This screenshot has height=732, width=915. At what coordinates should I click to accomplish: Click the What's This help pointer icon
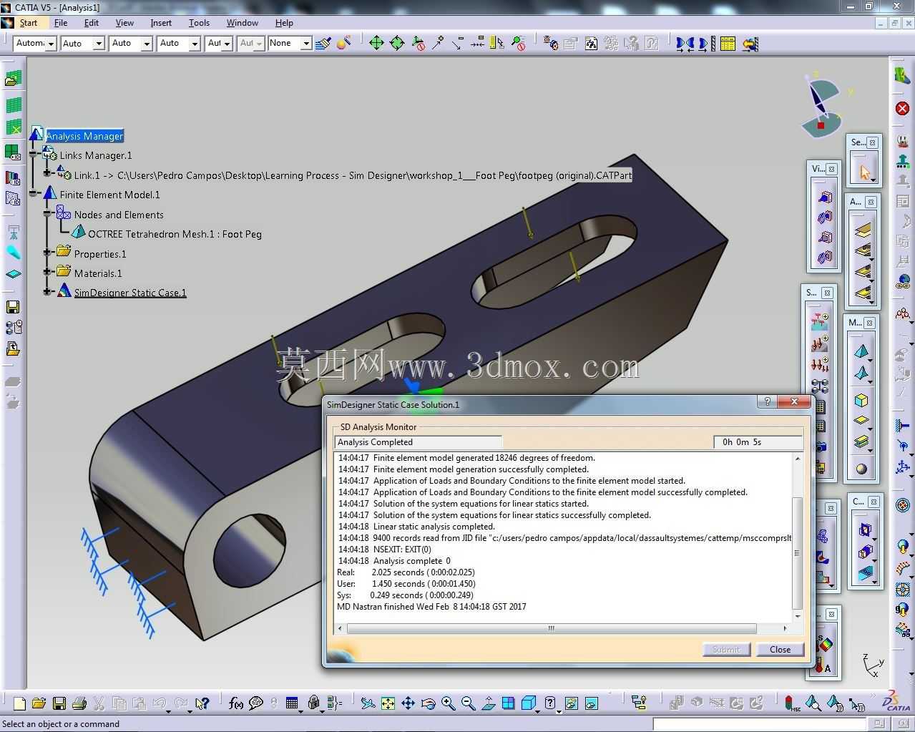[202, 703]
